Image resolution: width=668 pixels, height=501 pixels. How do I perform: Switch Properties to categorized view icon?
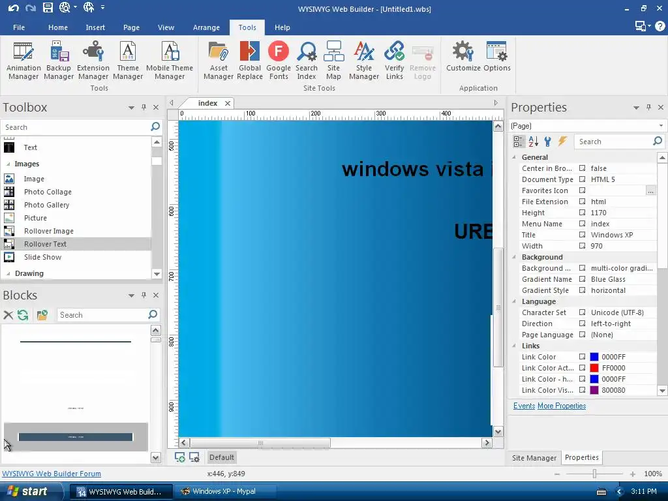(519, 142)
